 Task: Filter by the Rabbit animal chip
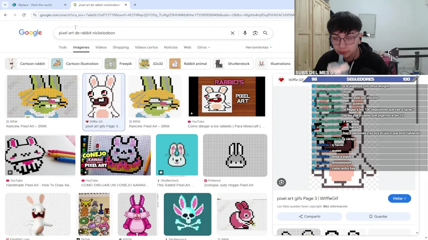click(x=190, y=64)
